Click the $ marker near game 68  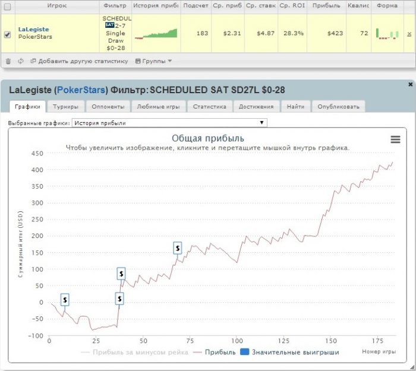[178, 248]
